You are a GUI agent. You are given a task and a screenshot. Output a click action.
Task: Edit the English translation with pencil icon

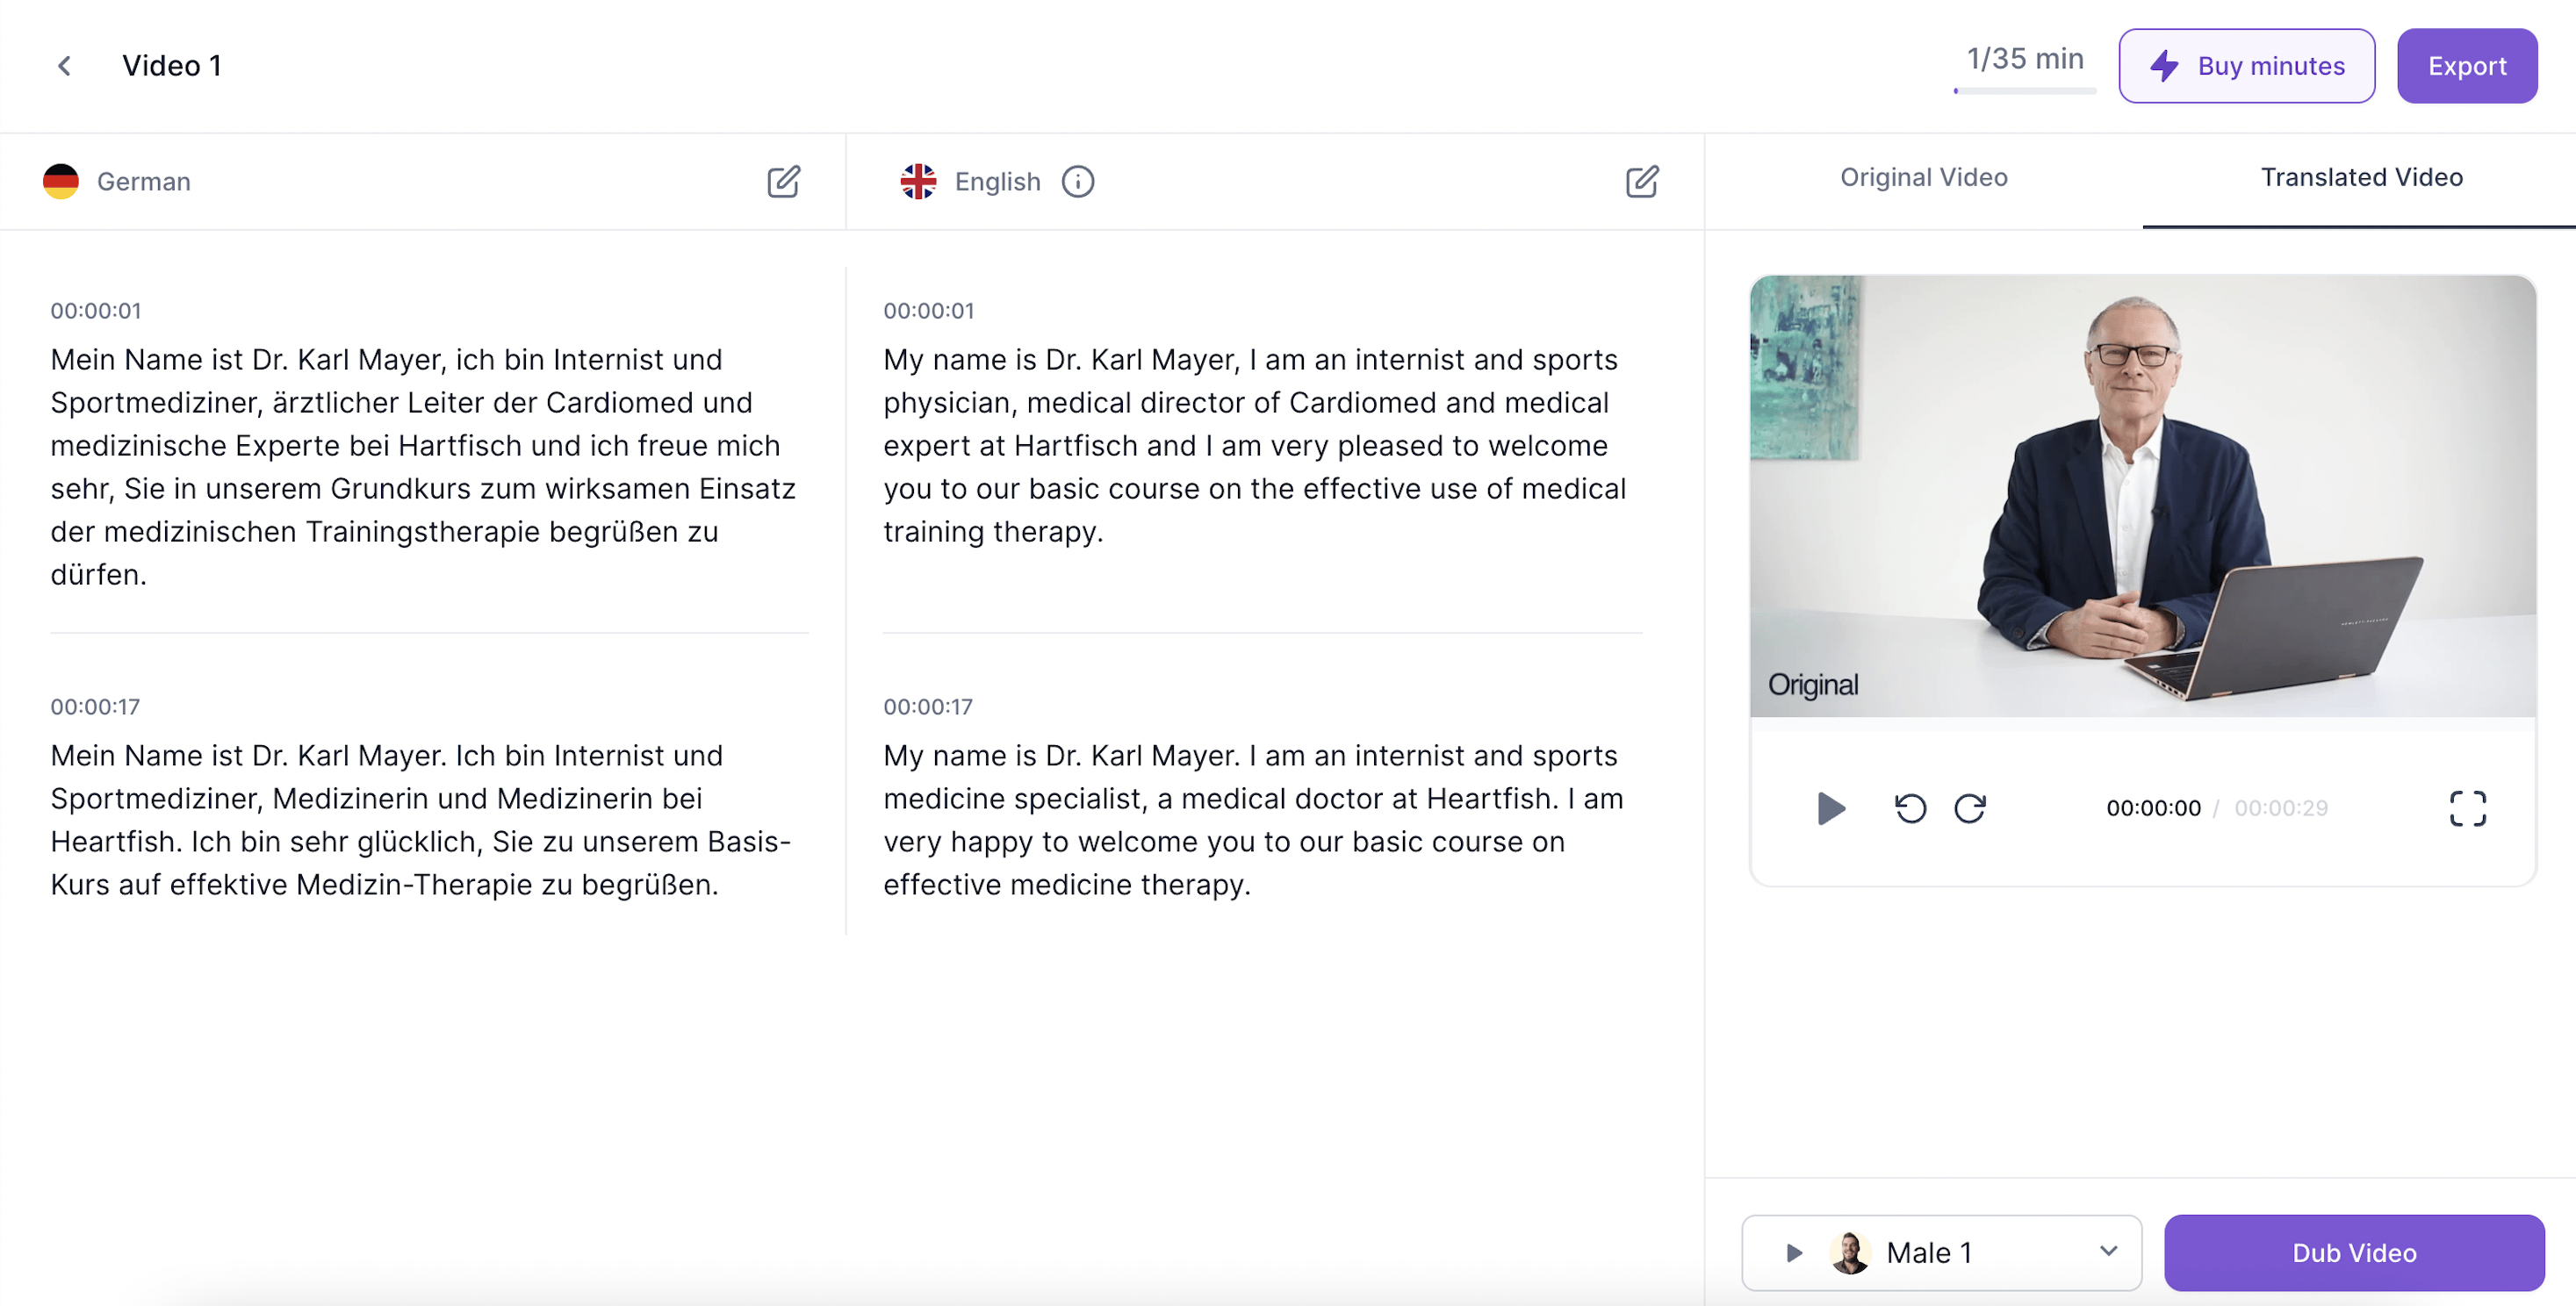1641,181
